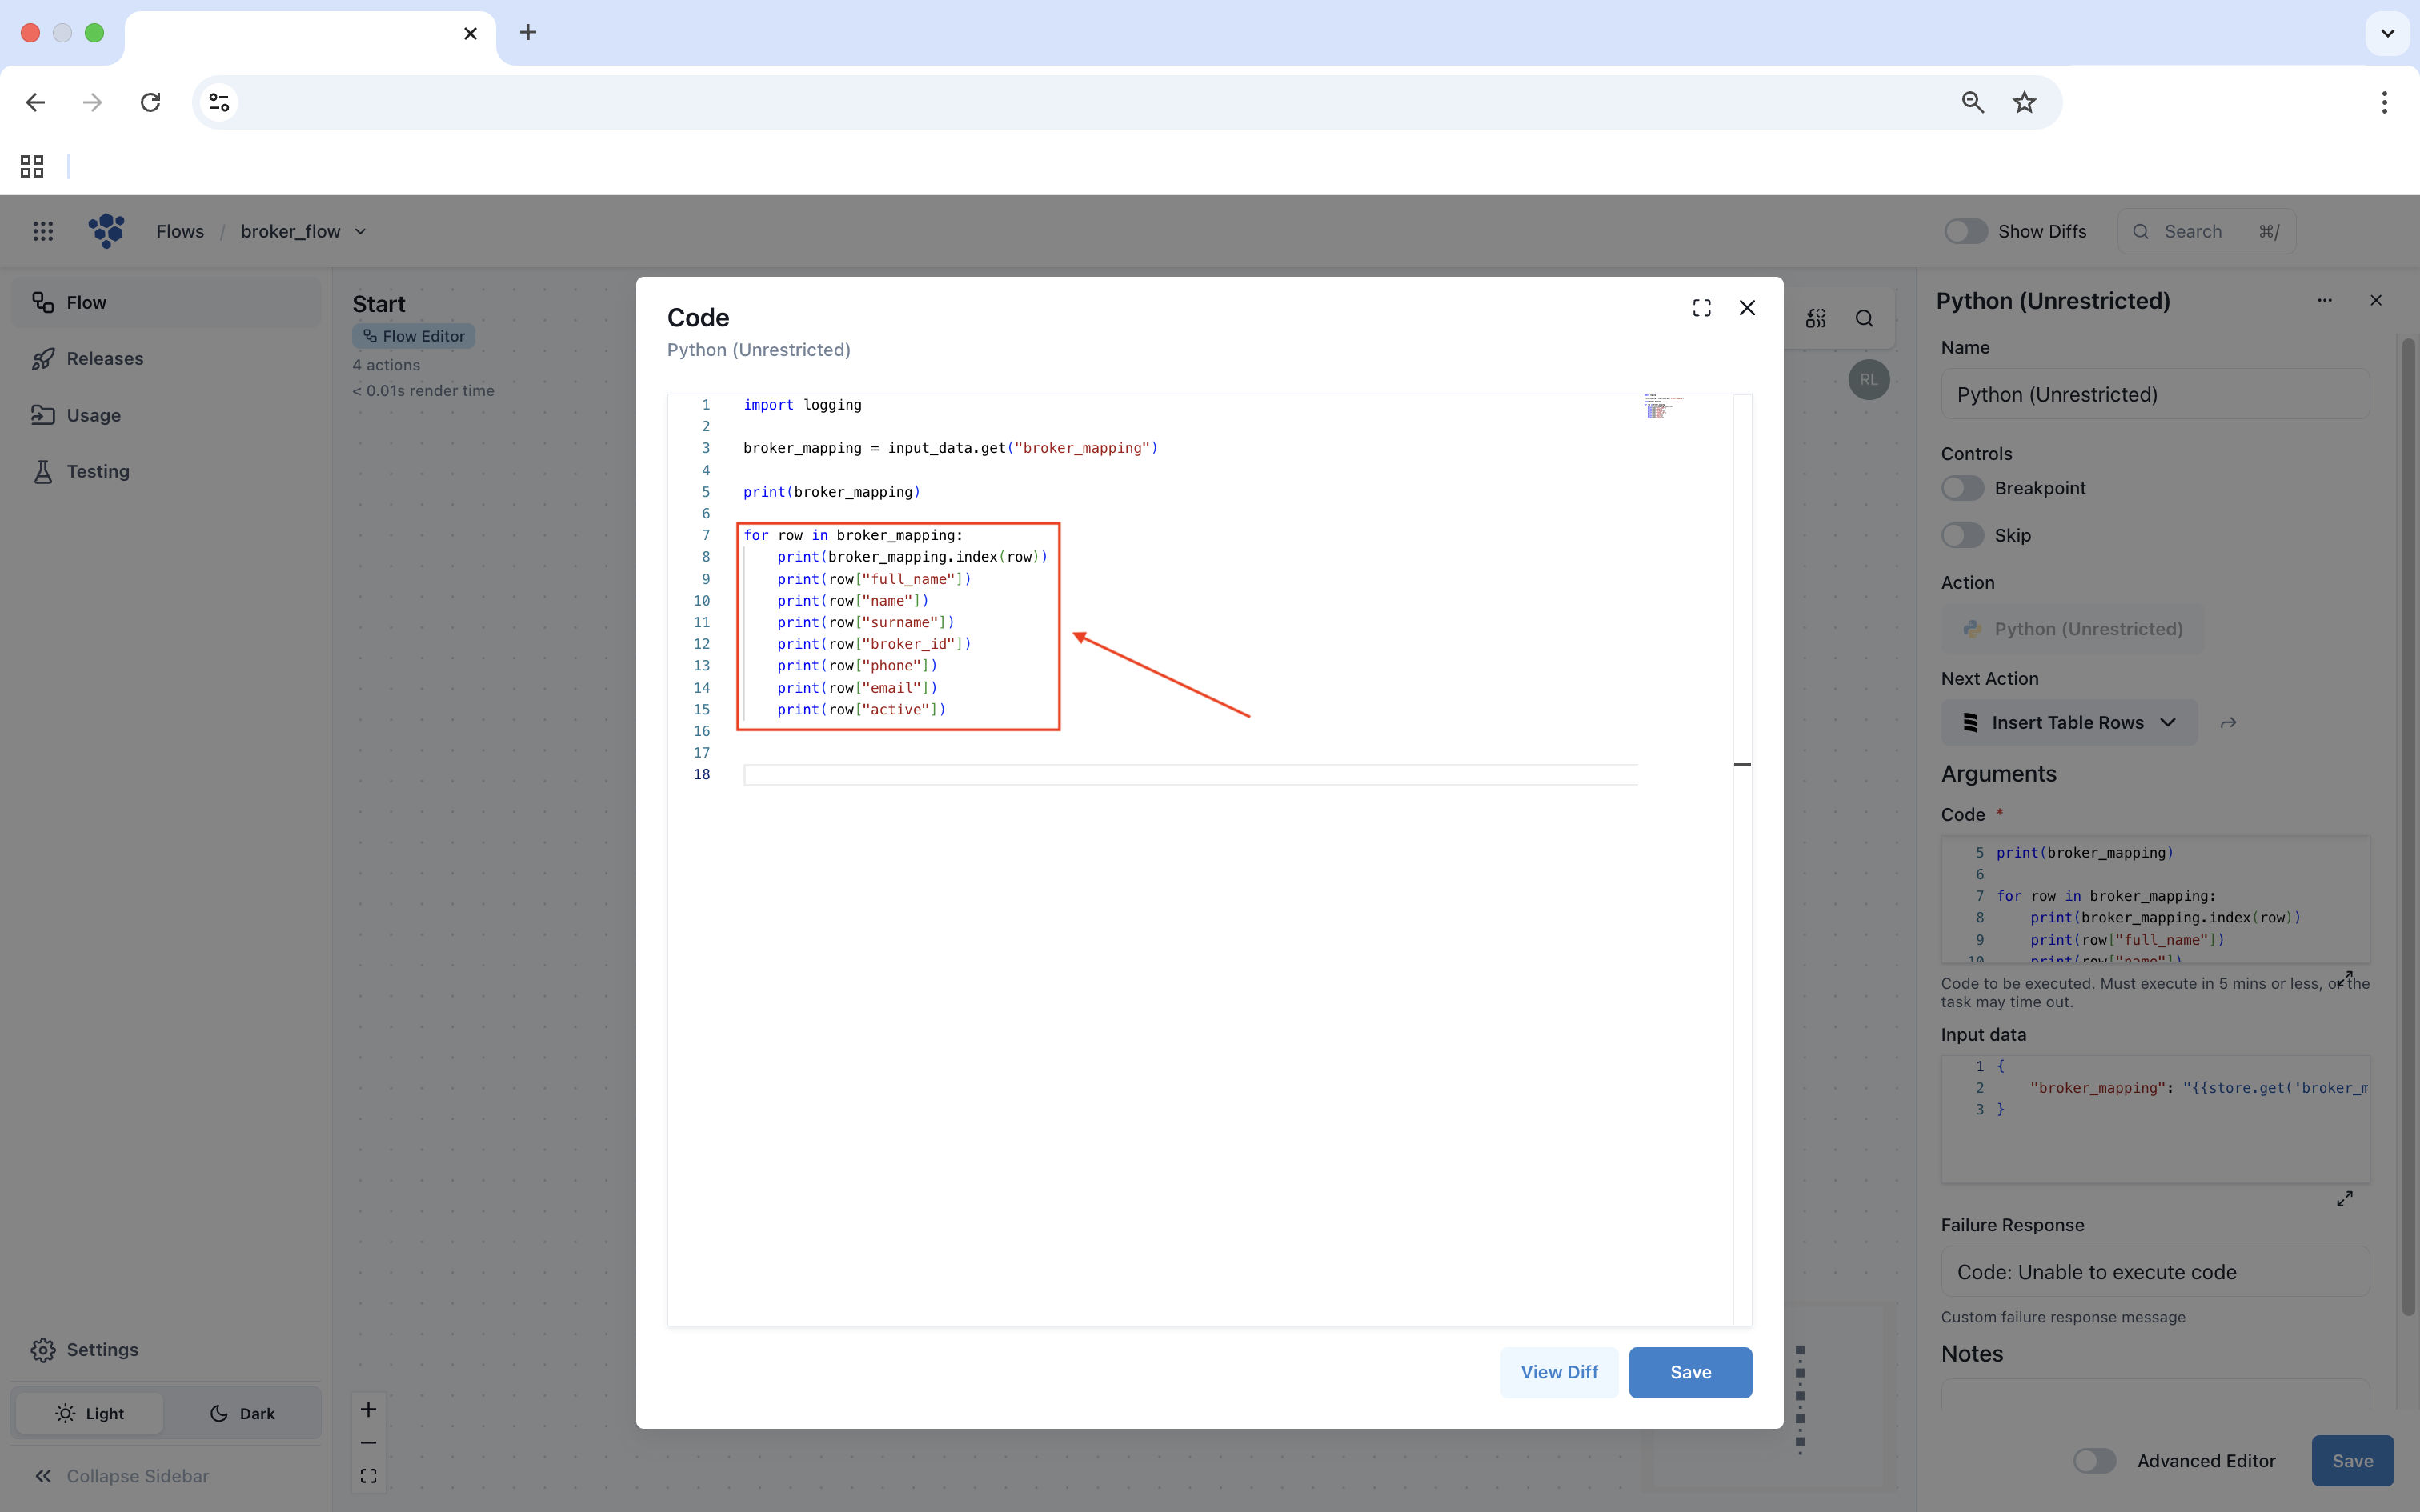Open the Insert Table Rows next-action dropdown
This screenshot has height=1512, width=2420.
2069,722
